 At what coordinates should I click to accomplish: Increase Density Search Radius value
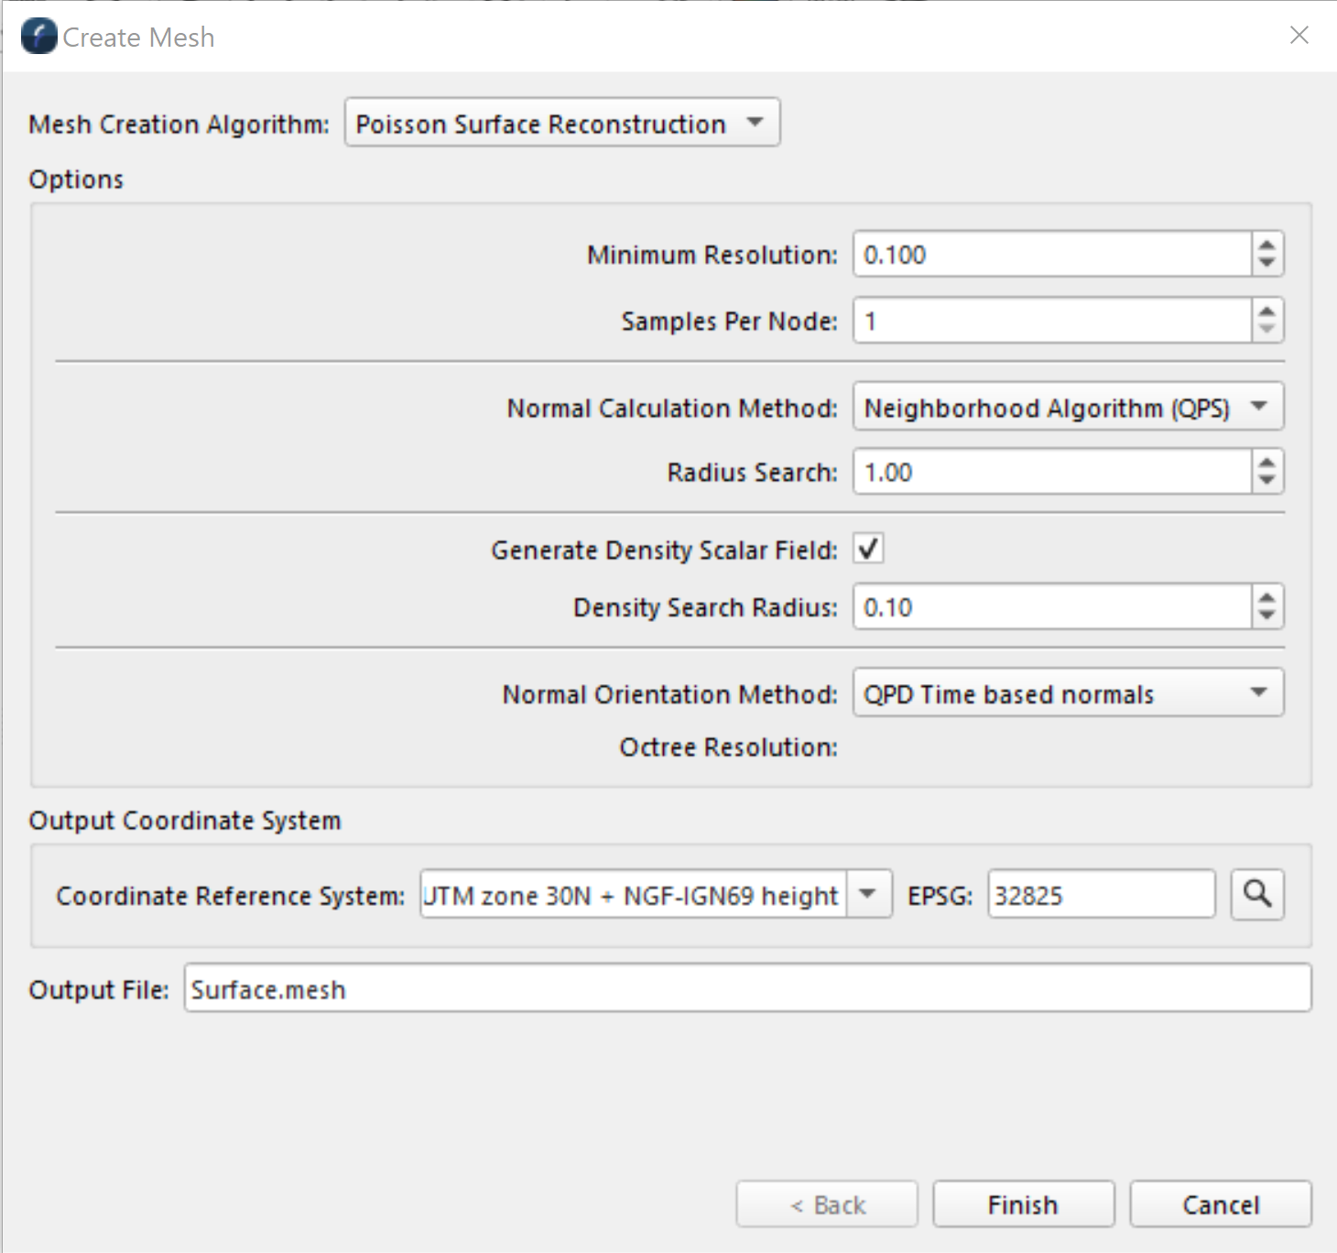click(x=1266, y=597)
